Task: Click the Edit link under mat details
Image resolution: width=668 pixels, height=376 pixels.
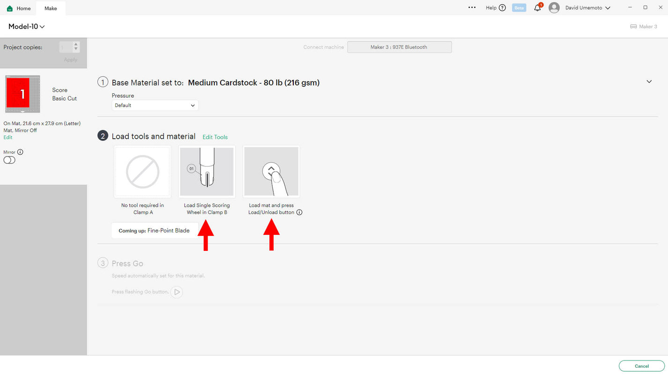Action: [x=8, y=137]
